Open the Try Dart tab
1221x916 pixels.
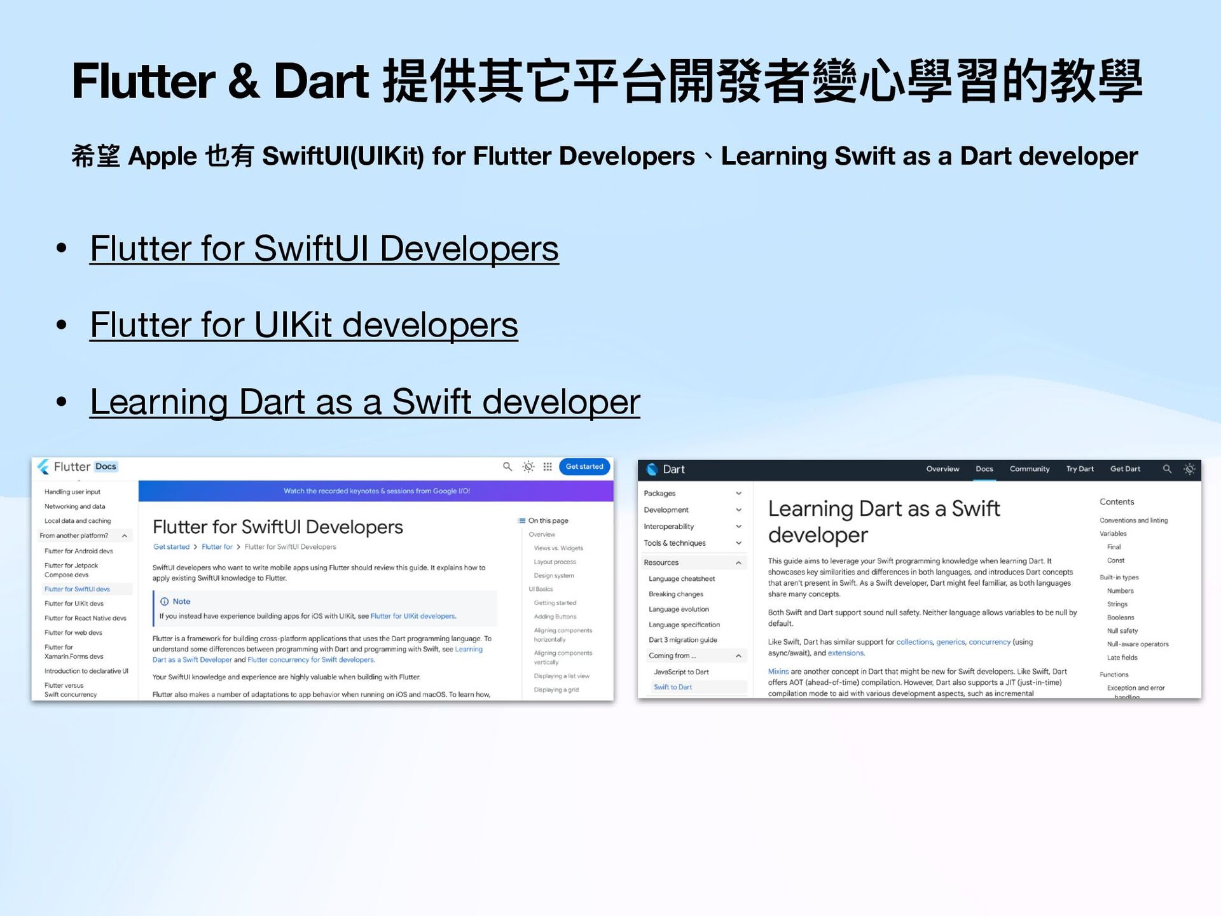(1080, 469)
